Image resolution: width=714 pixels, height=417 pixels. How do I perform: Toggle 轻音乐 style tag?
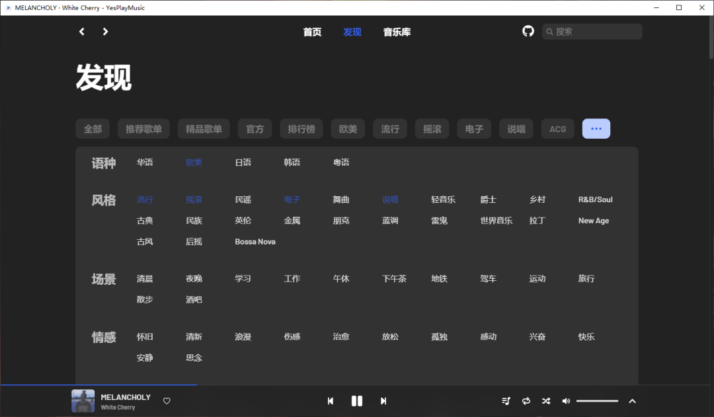443,200
